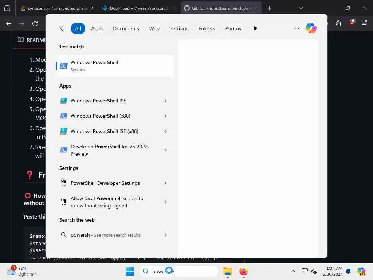373x280 pixels.
Task: Open the network status tray icon
Action: click(x=305, y=271)
